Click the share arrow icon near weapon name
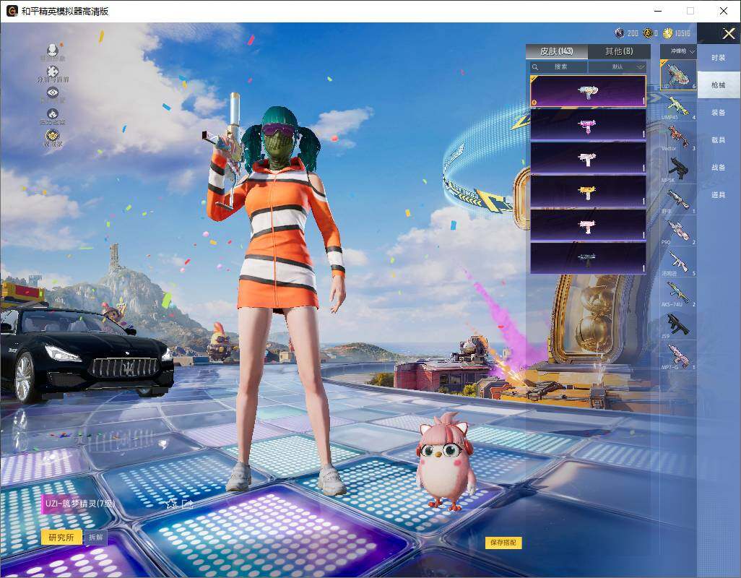The height and width of the screenshot is (578, 741). coord(187,504)
